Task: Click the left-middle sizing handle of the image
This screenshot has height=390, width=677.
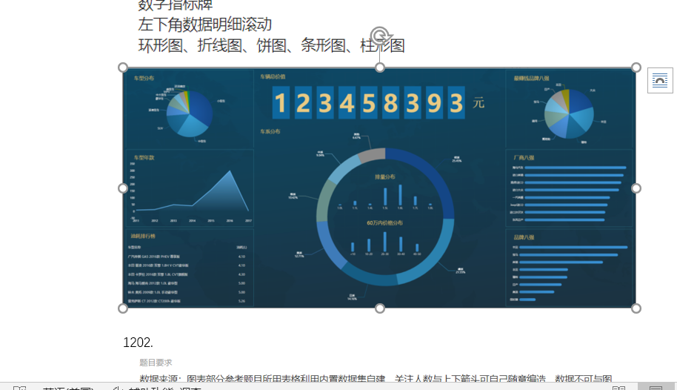Action: 123,188
